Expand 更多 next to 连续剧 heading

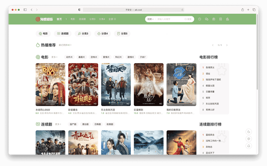58,124
